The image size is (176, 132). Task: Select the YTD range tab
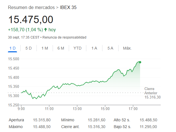pos(77,48)
